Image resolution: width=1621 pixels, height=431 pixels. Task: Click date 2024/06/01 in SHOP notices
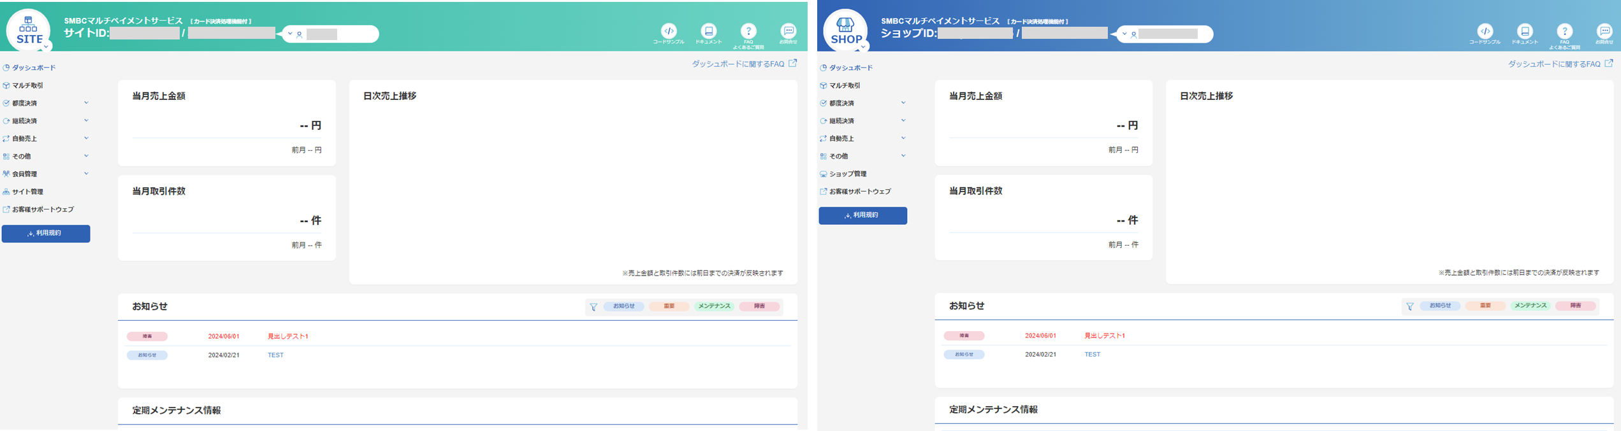(1040, 336)
